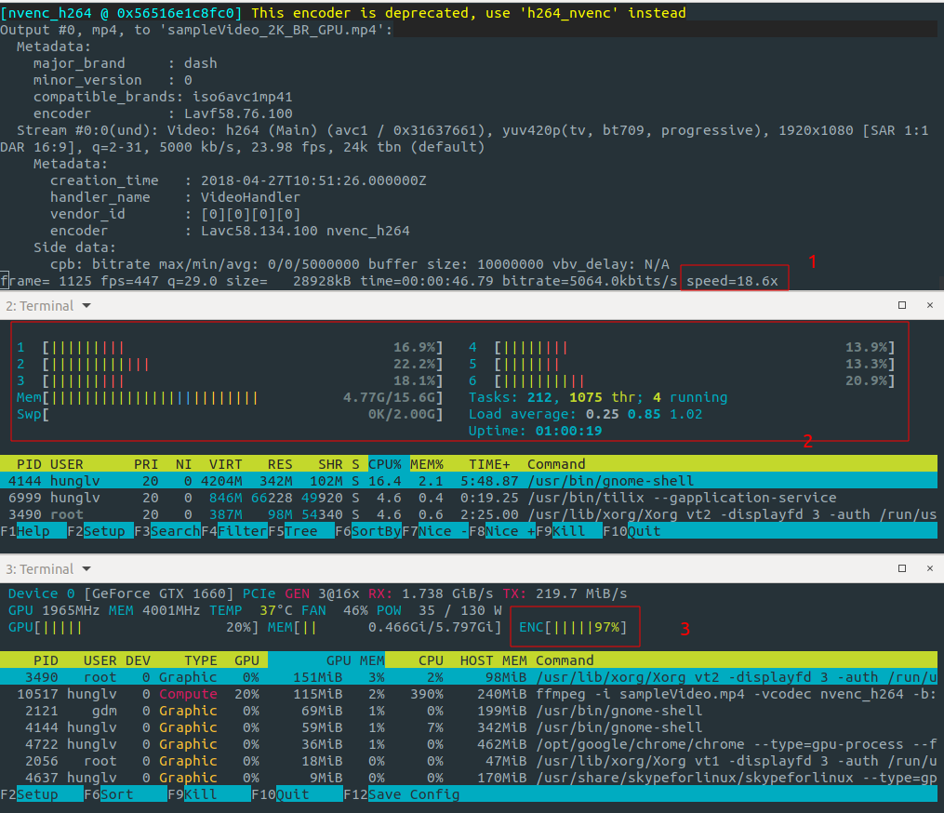944x813 pixels.
Task: Click F12 Save Config in nvtop
Action: coord(413,794)
